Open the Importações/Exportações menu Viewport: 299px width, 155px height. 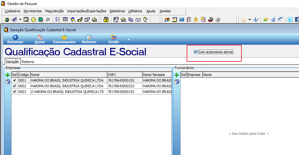tap(87, 11)
